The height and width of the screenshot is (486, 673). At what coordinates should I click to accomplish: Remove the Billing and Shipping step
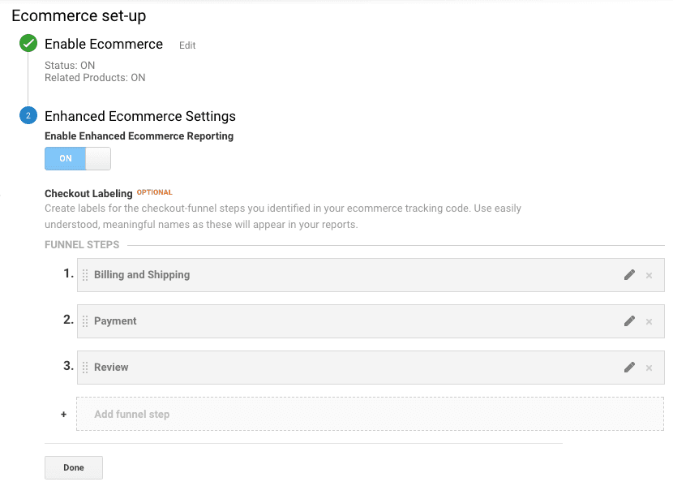649,275
